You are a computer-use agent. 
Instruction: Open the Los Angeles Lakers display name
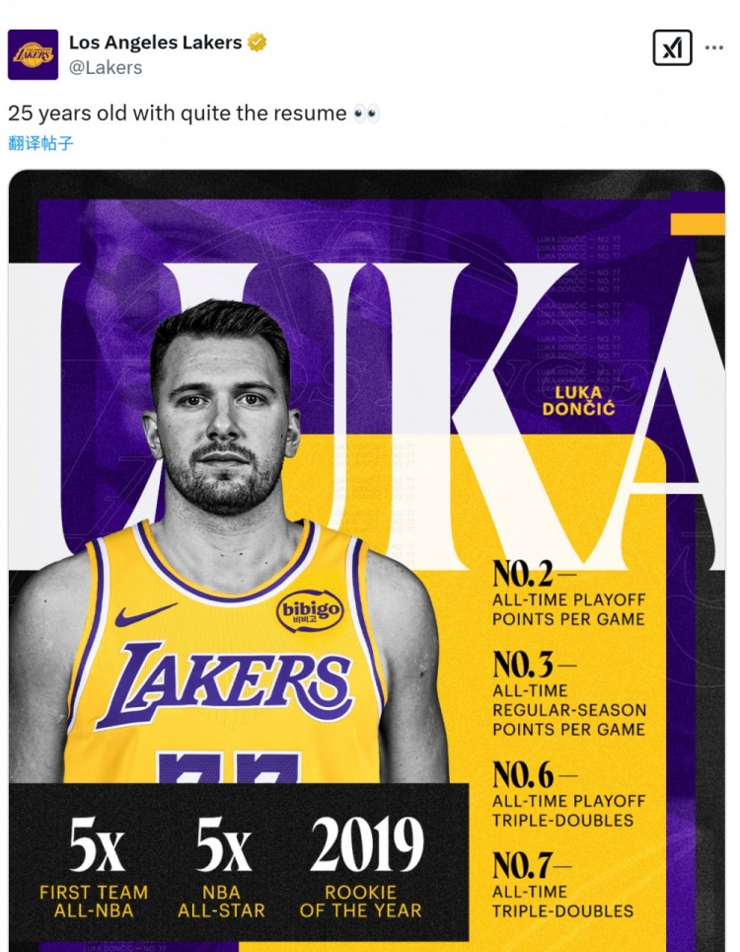155,42
